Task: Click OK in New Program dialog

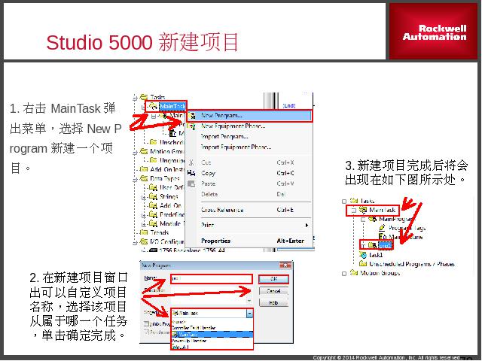Action: pyautogui.click(x=273, y=279)
